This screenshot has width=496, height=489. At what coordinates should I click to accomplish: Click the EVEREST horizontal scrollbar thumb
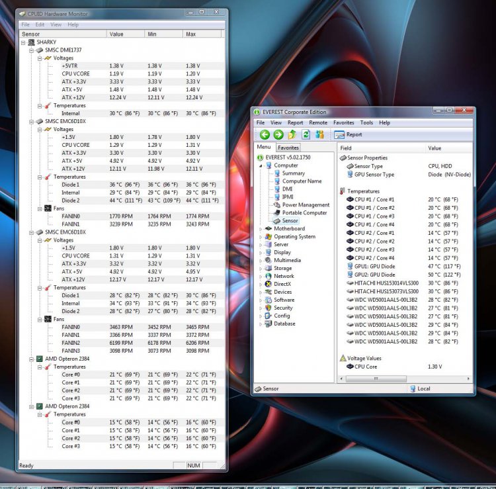(376, 378)
